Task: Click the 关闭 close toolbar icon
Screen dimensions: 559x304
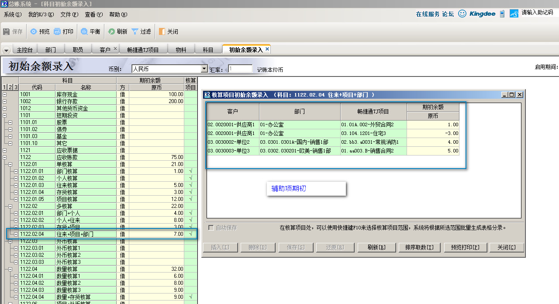Action: click(162, 31)
